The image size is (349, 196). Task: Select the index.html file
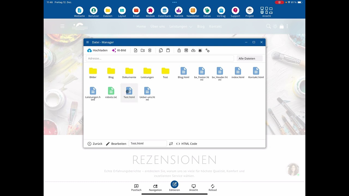tap(238, 73)
